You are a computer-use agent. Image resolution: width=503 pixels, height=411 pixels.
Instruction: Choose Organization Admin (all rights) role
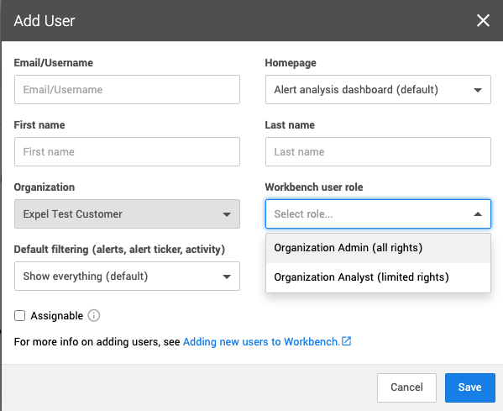(x=378, y=248)
